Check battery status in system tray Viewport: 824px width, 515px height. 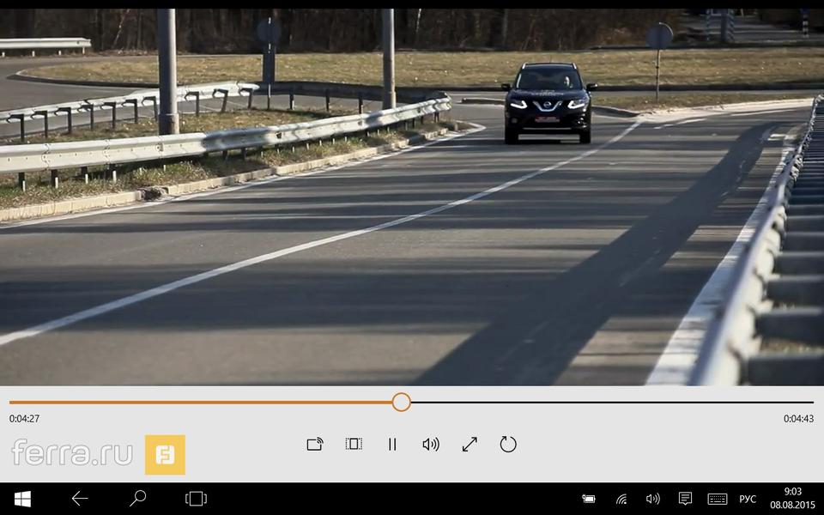click(x=589, y=499)
